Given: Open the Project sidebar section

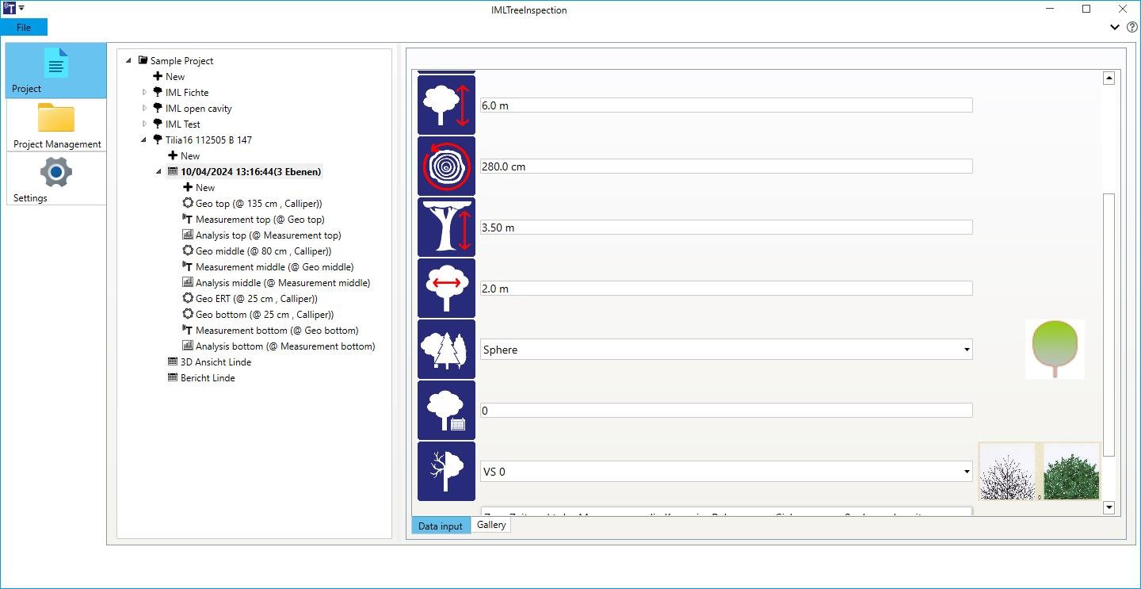Looking at the screenshot, I should (x=56, y=71).
